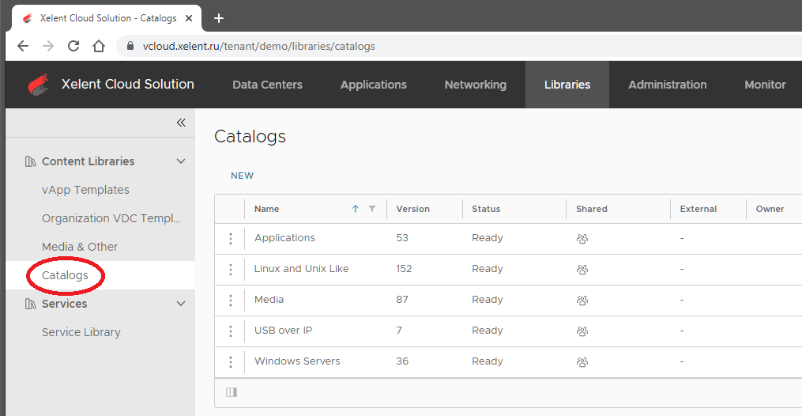Open the Data Centers tab
The height and width of the screenshot is (416, 802).
tap(268, 85)
